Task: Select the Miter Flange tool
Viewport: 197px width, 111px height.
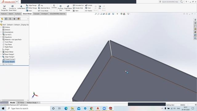Action: (31, 8)
